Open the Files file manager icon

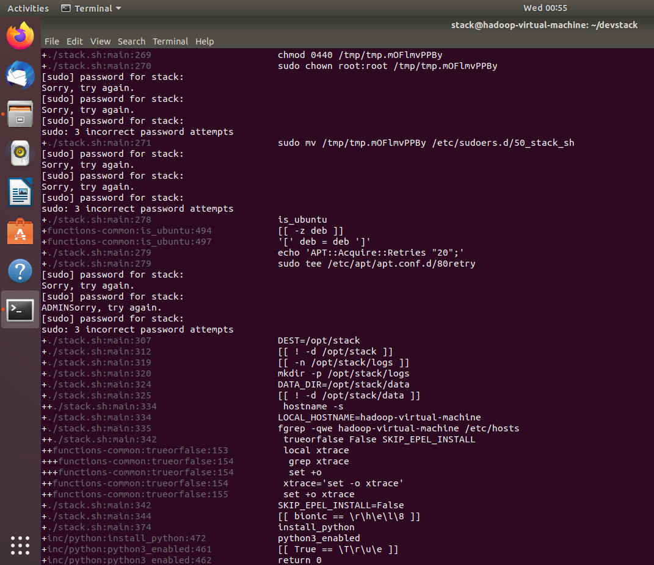tap(20, 114)
